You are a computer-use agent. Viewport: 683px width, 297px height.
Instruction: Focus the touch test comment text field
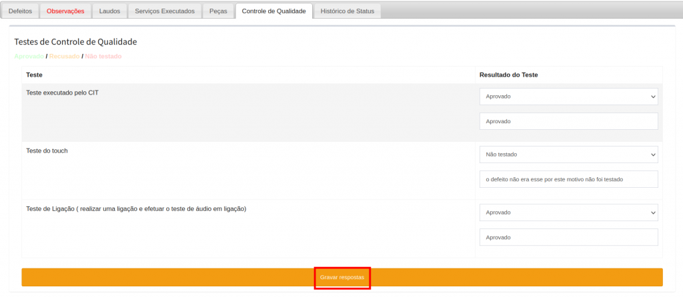[568, 179]
